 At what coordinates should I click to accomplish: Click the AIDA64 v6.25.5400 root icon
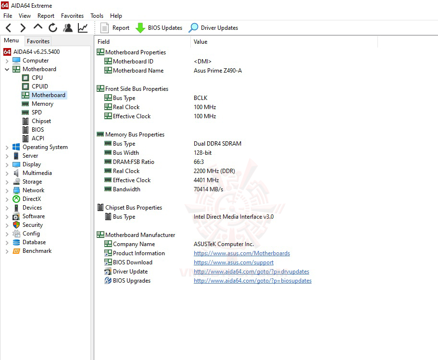7,51
